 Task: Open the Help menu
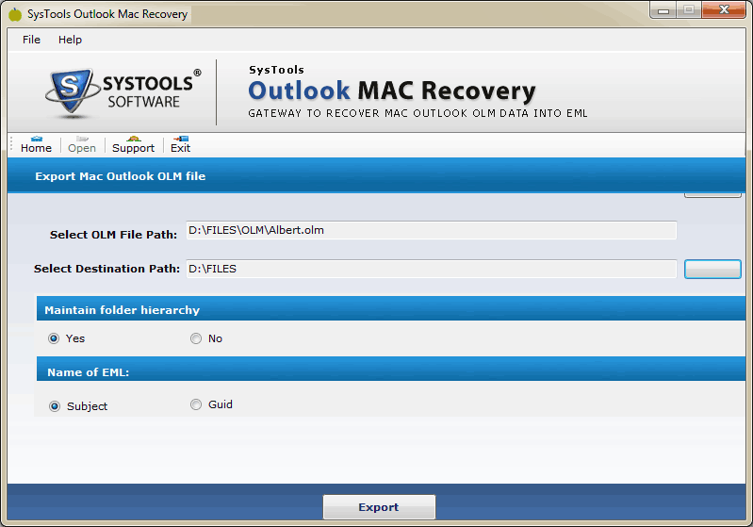pos(70,40)
